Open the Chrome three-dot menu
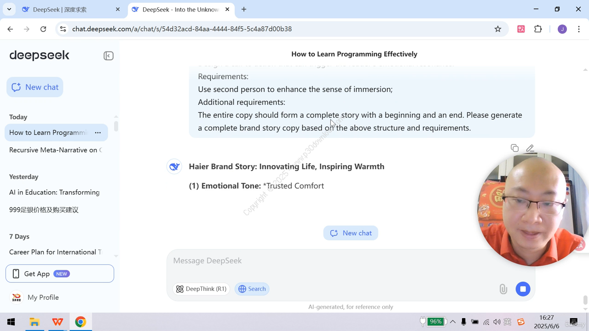This screenshot has width=589, height=331. 579,29
